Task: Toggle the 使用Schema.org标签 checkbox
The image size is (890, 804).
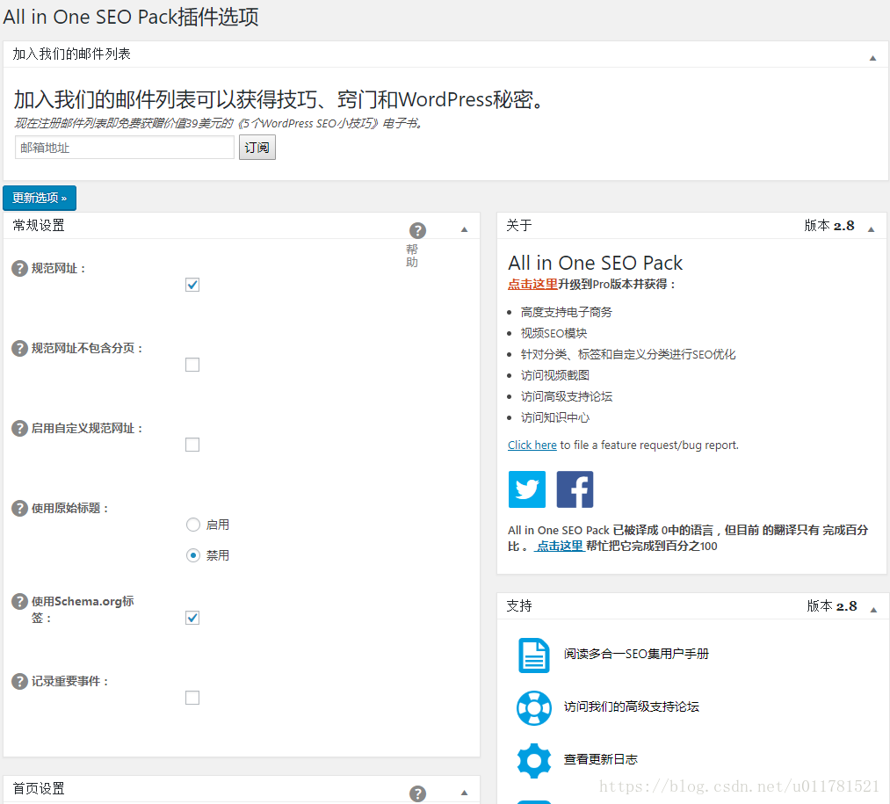Action: coord(192,618)
